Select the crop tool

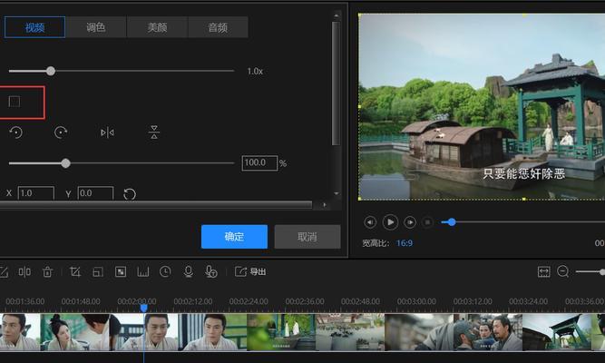pyautogui.click(x=75, y=272)
